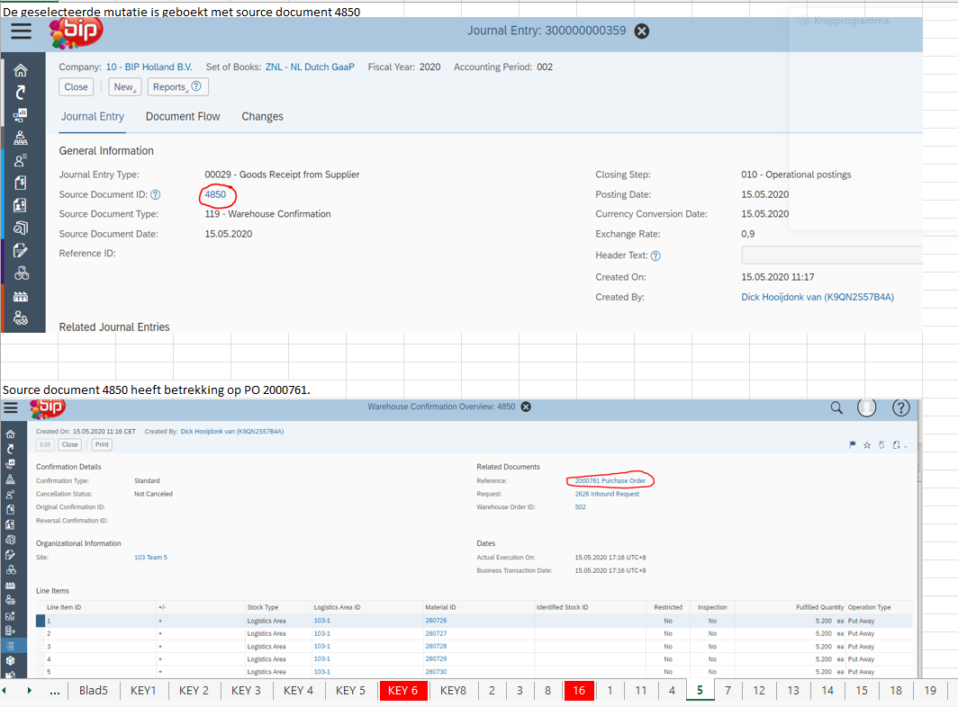
Task: Open Warehouse Order ID link 502
Action: pos(580,507)
